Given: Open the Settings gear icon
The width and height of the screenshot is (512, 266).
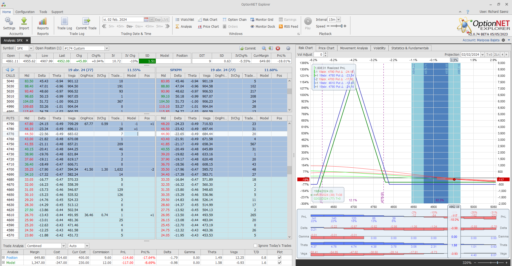Looking at the screenshot, I should click(9, 21).
